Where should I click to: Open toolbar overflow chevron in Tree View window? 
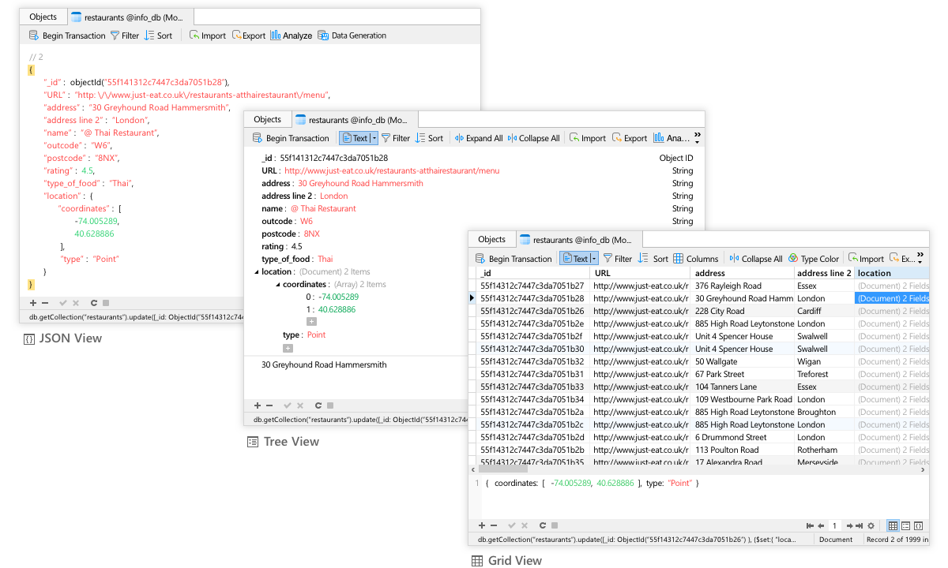pos(697,136)
